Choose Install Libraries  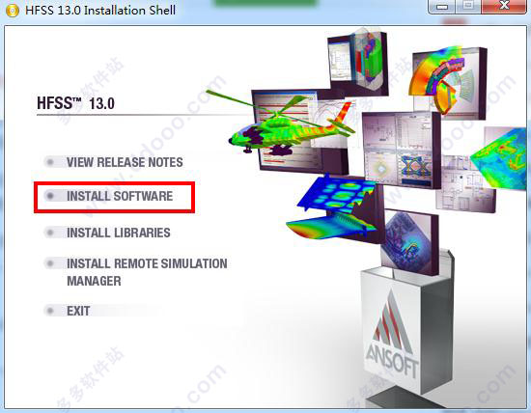click(119, 233)
